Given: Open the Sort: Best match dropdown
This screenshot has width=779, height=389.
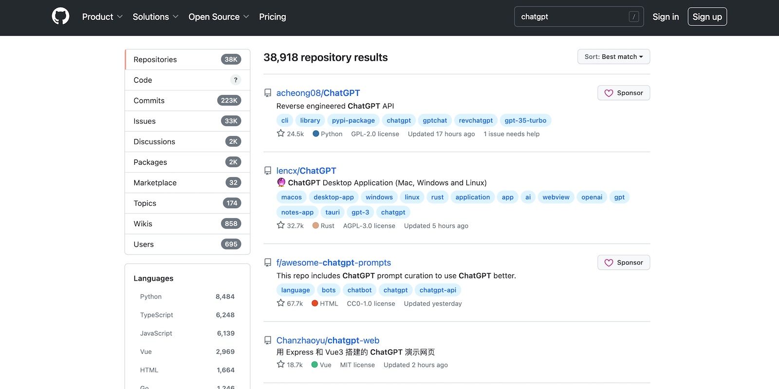Looking at the screenshot, I should (x=613, y=56).
